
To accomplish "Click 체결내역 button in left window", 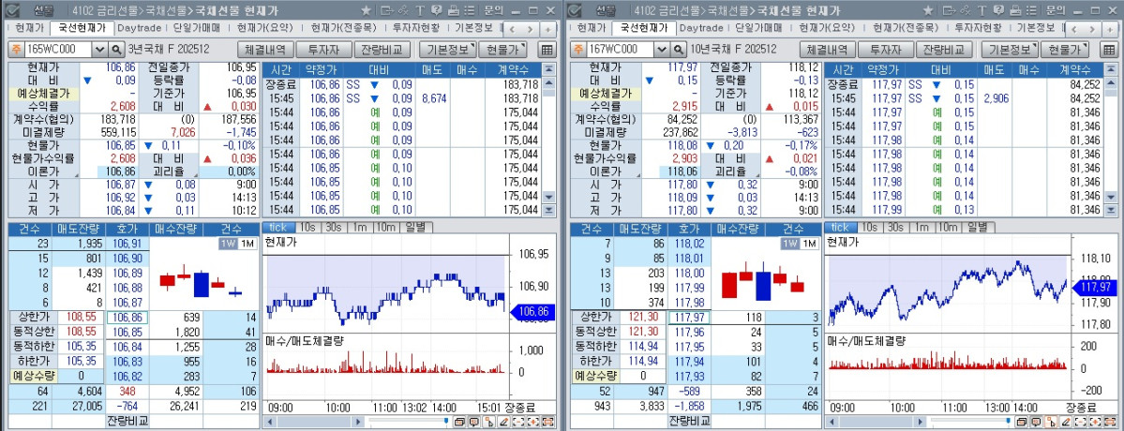I will (266, 50).
